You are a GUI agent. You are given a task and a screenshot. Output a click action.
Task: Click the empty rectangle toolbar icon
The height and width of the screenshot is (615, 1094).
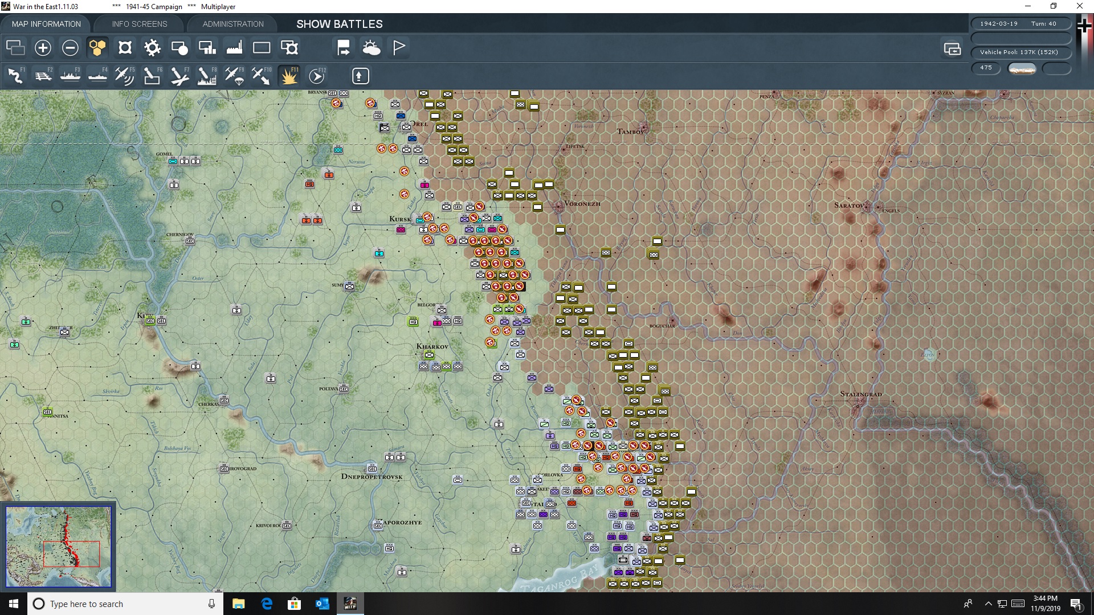(x=262, y=48)
